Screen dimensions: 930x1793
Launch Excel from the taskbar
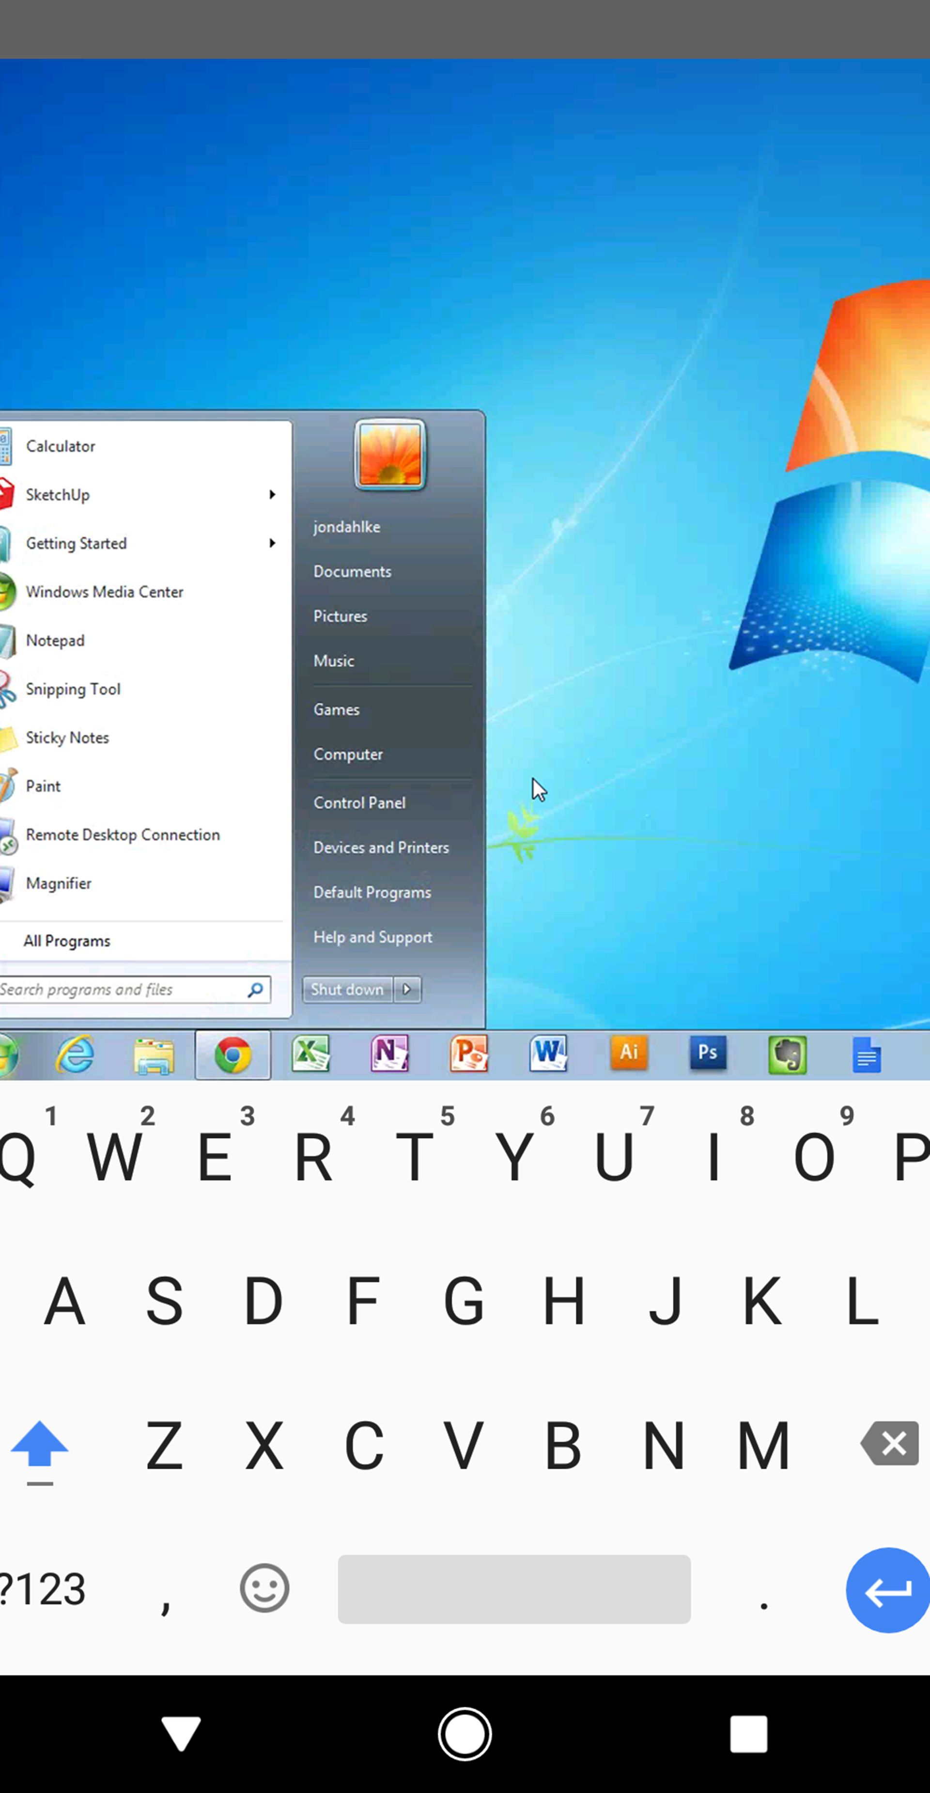coord(311,1054)
